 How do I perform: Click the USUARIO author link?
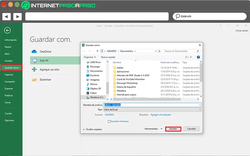[x=109, y=115]
